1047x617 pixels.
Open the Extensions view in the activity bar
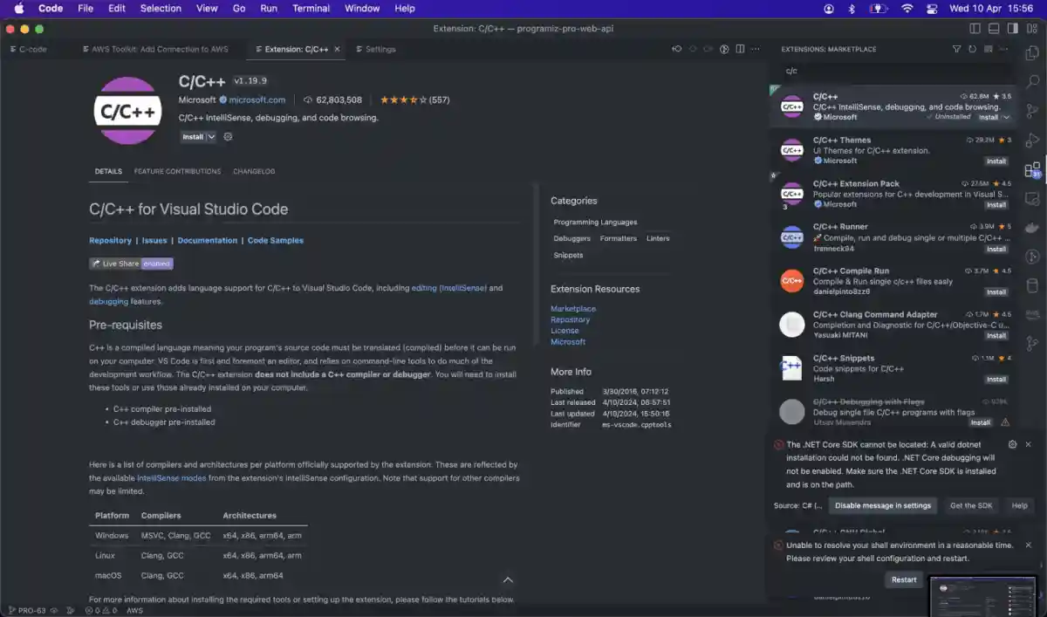tap(1032, 166)
